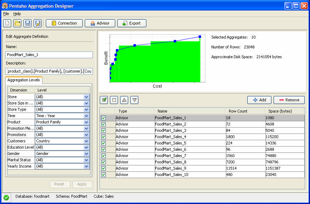This screenshot has height=204, width=310.
Task: Uncheck FoodMart_Sales_3 checkbox
Action: point(103,131)
